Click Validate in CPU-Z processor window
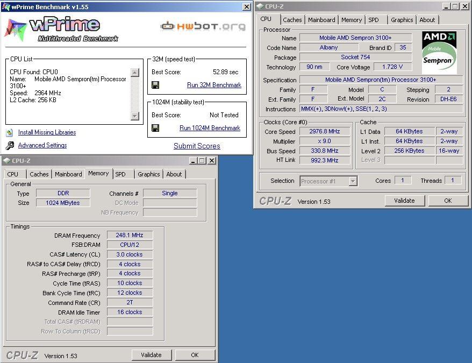472x363 pixels. 405,201
